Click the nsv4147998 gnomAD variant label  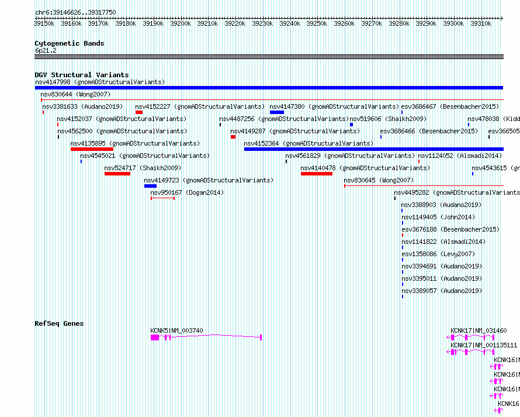(x=100, y=82)
